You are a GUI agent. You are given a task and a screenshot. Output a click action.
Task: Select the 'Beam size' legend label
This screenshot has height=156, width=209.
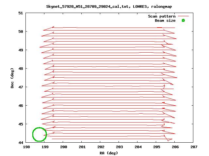(x=165, y=20)
